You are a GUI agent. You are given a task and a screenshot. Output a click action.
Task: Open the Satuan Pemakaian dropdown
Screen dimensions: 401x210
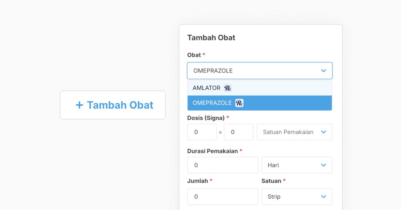pos(294,132)
